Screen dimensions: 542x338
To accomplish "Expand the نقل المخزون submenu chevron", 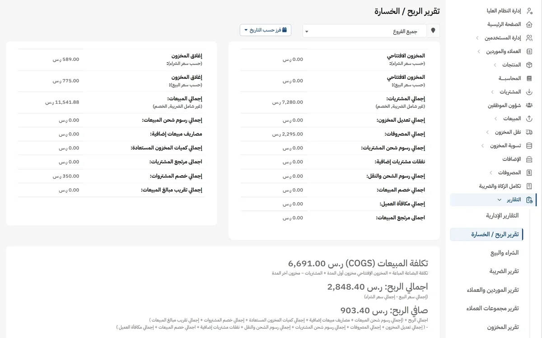I will click(x=487, y=132).
